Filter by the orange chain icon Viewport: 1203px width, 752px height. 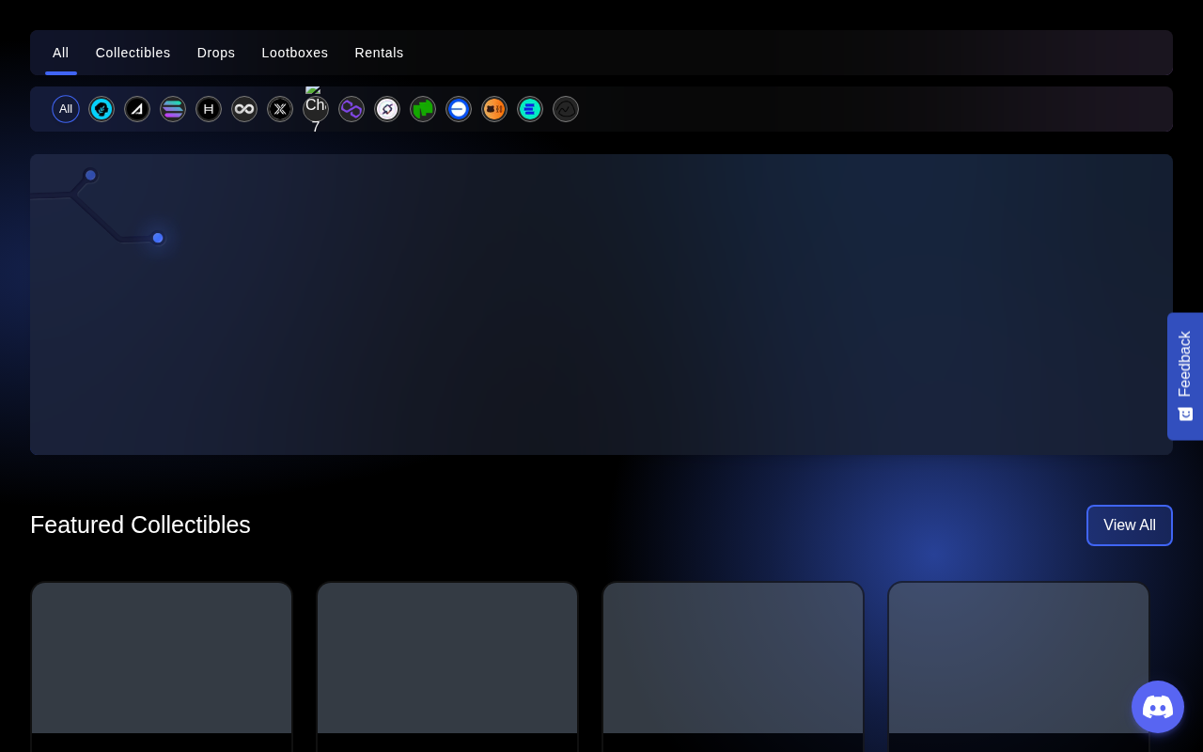(x=494, y=109)
